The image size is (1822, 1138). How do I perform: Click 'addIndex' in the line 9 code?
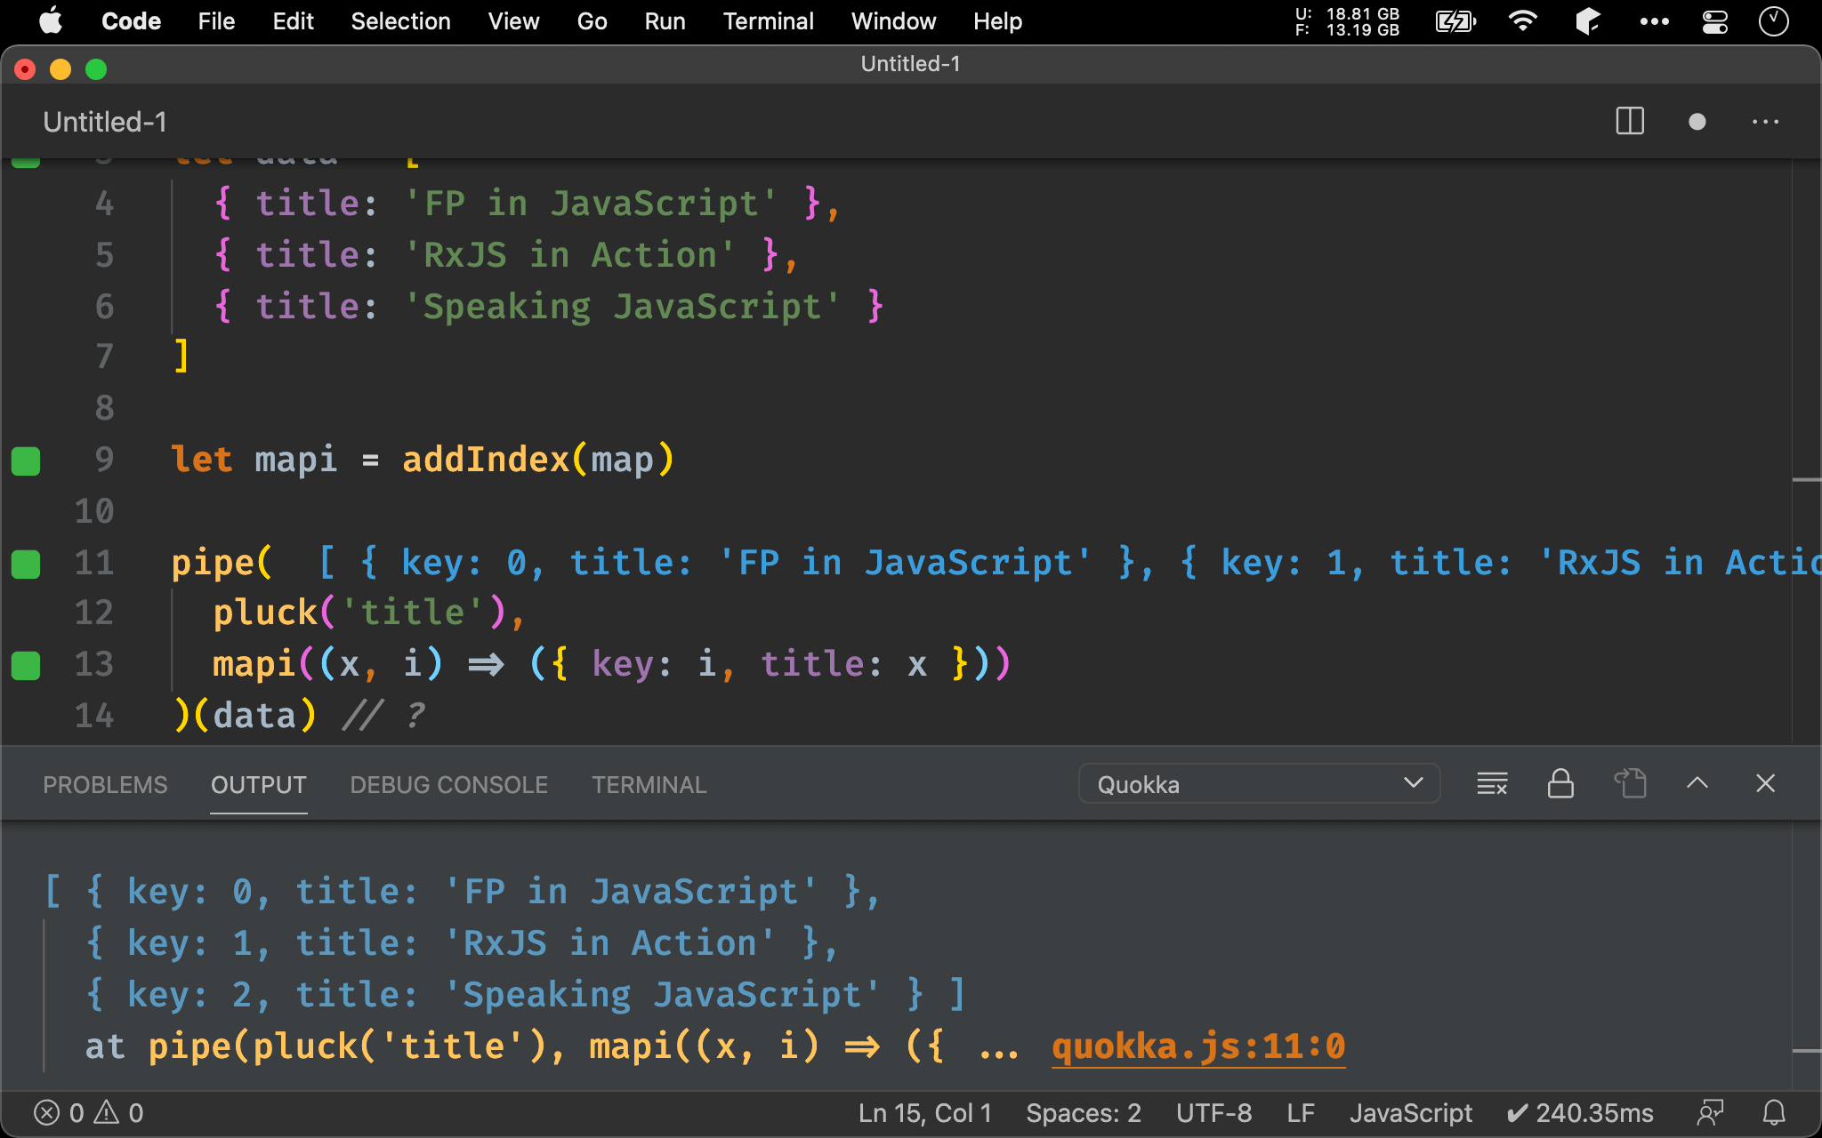[x=486, y=460]
